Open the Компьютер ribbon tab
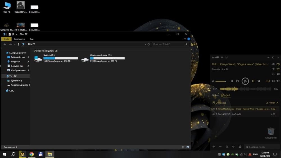 (19, 39)
